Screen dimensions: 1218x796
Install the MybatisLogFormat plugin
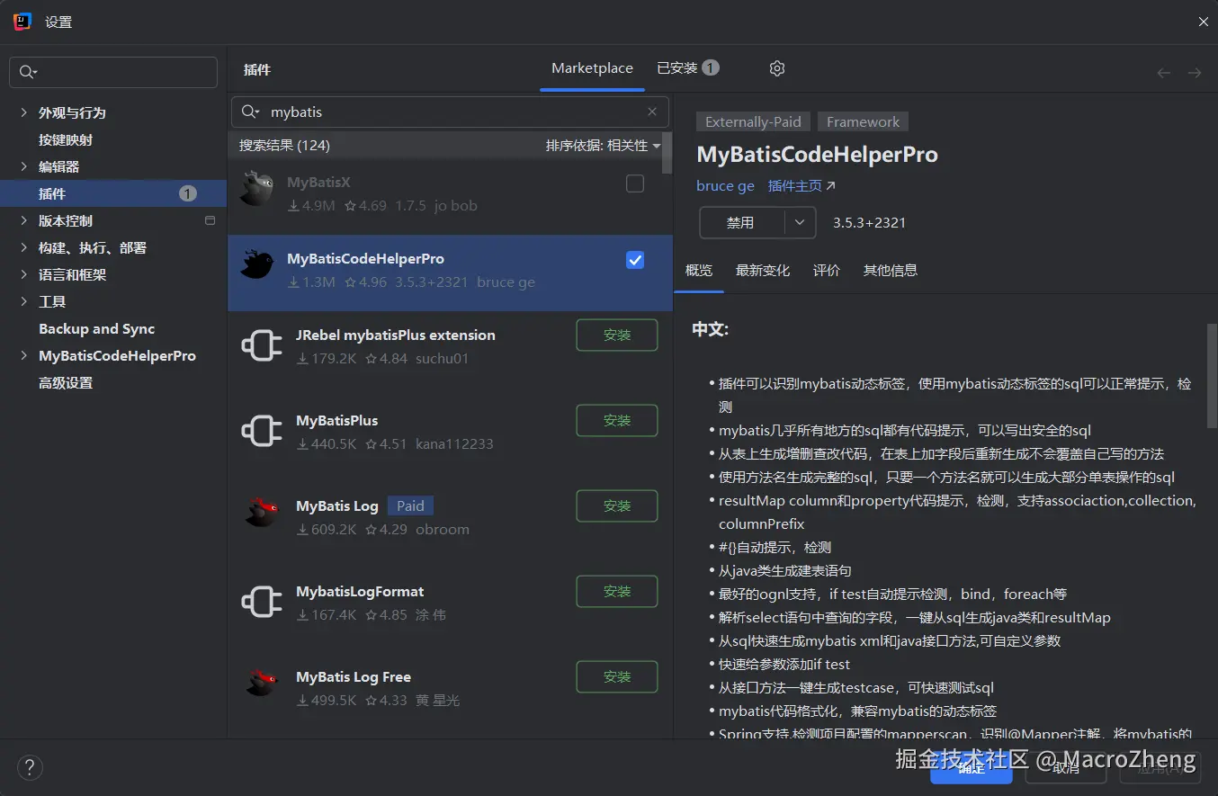[617, 591]
